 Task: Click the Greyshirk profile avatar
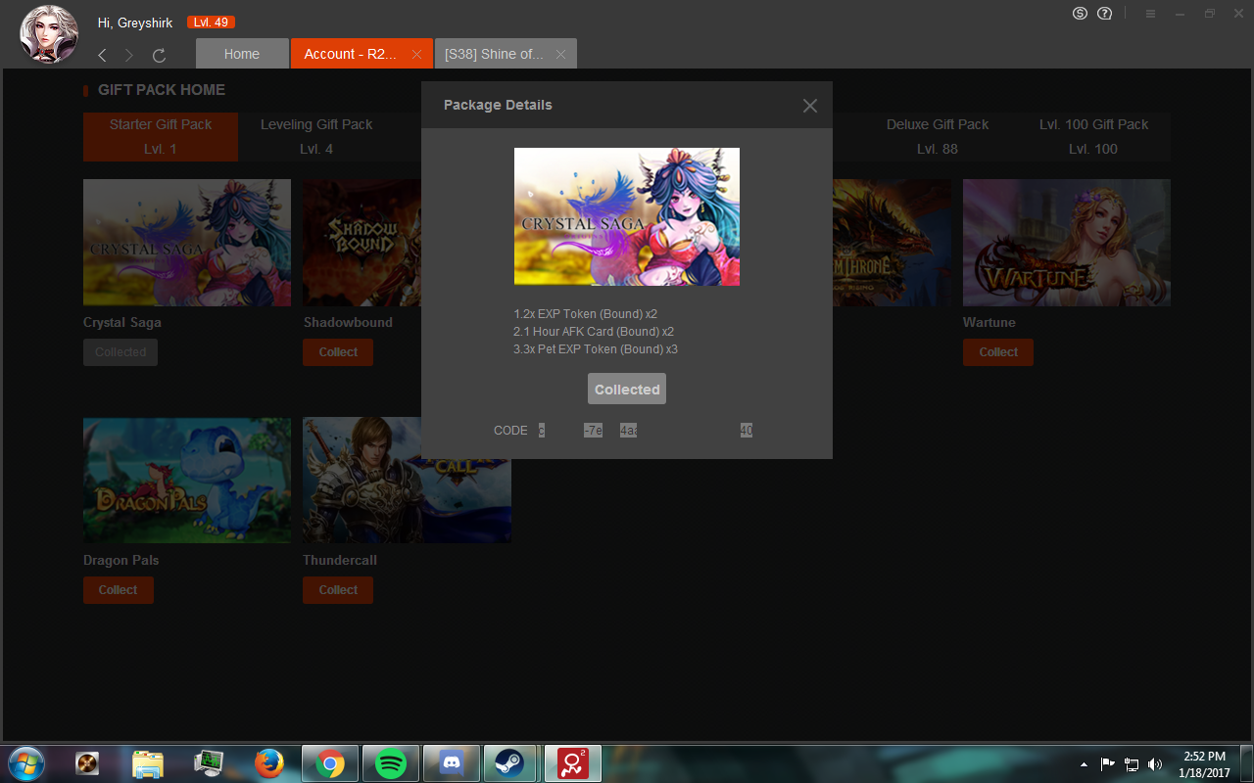(x=49, y=33)
